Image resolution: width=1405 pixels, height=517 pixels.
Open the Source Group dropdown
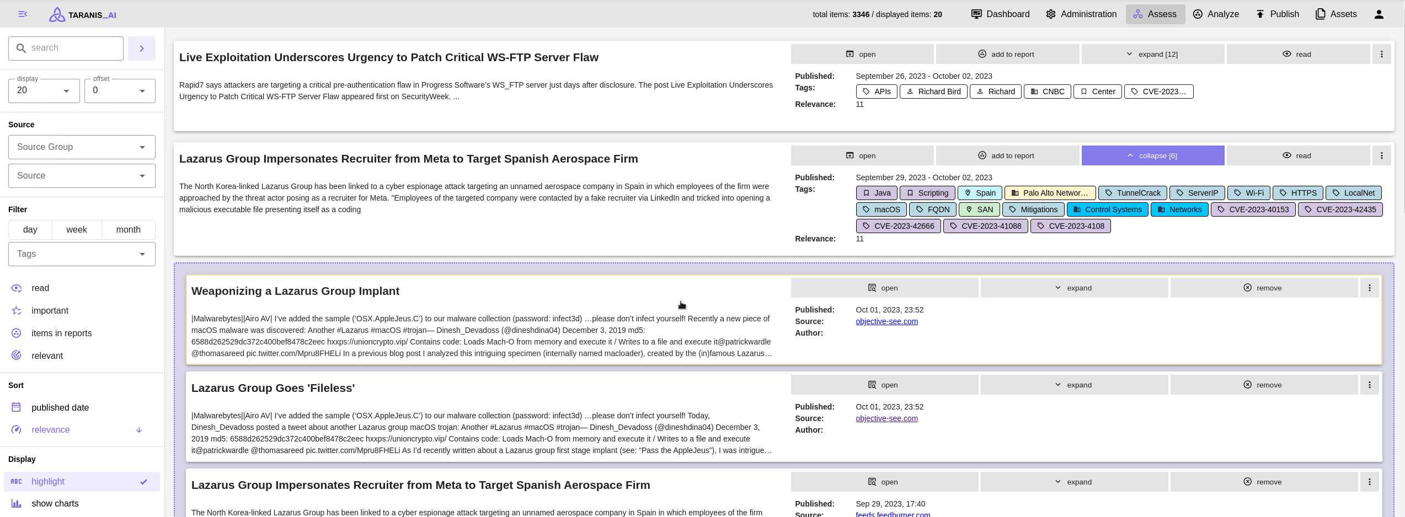(x=82, y=147)
